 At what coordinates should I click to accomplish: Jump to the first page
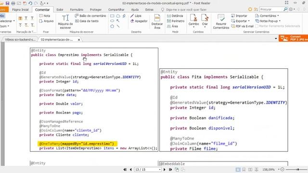(125, 170)
